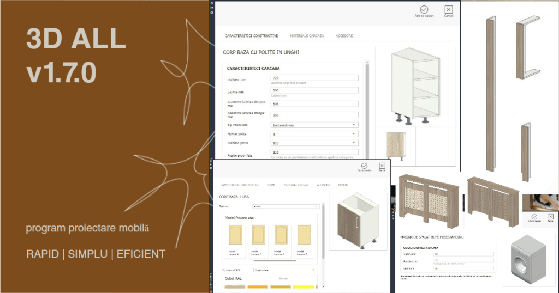This screenshot has width=559, height=293.
Task: Select door Model frezare 5 thumbnail
Action: [x=258, y=235]
